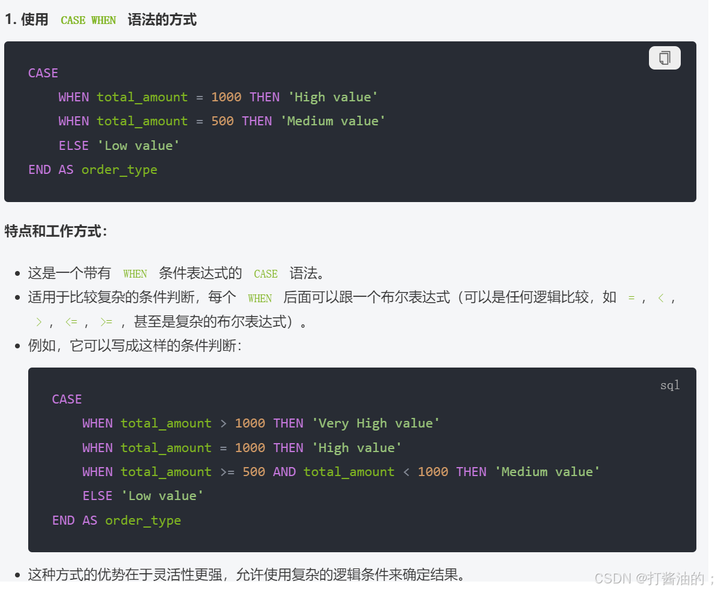Click the order_type alias in the first code block
This screenshot has width=721, height=590.
pyautogui.click(x=119, y=169)
